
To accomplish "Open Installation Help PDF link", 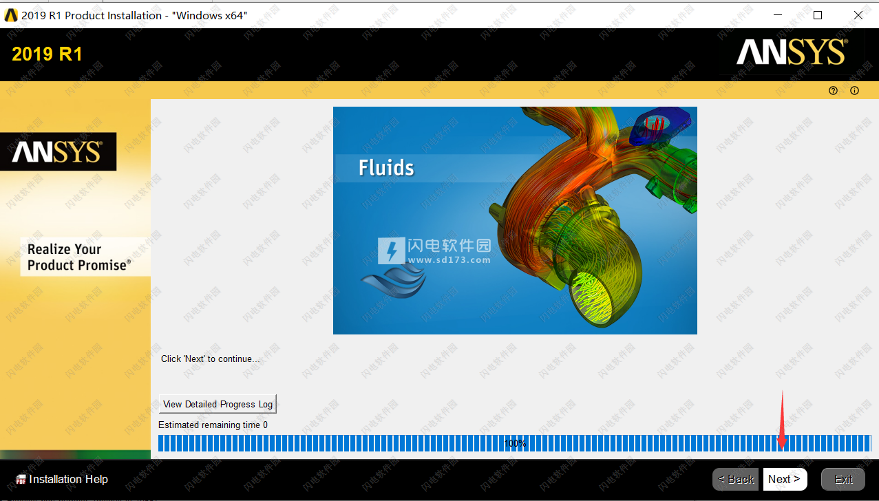I will pos(68,479).
